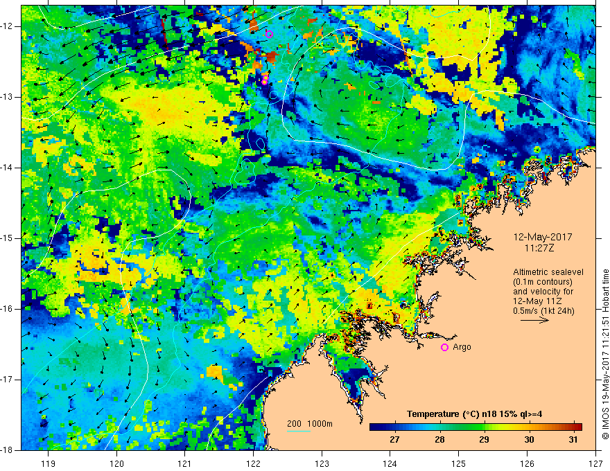610x471 pixels.
Task: Click the '-17' latitude axis label
Action: (x=8, y=380)
